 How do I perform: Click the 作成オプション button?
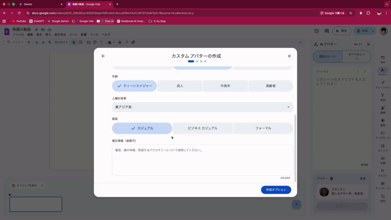(x=276, y=190)
